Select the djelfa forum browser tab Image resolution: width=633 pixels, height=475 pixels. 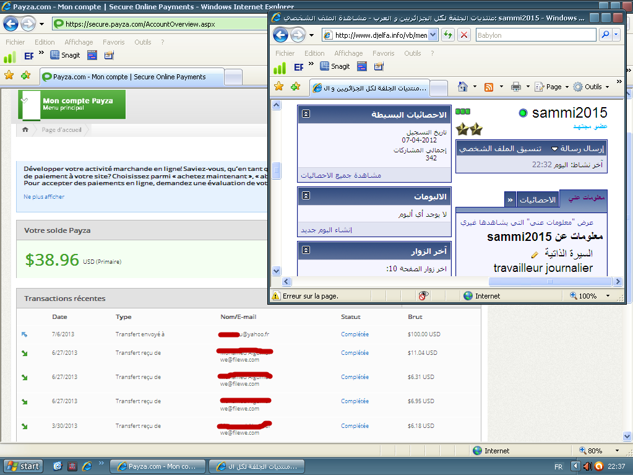point(370,88)
